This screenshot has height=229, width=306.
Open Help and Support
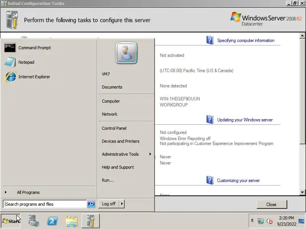[x=118, y=167]
